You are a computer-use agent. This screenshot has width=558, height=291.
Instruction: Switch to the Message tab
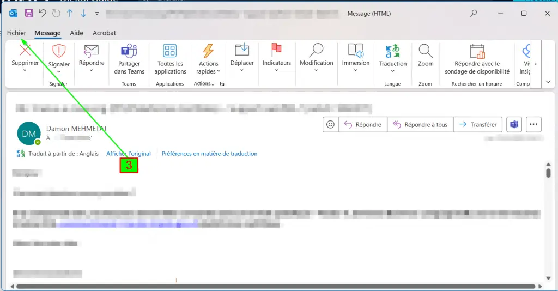pyautogui.click(x=47, y=33)
